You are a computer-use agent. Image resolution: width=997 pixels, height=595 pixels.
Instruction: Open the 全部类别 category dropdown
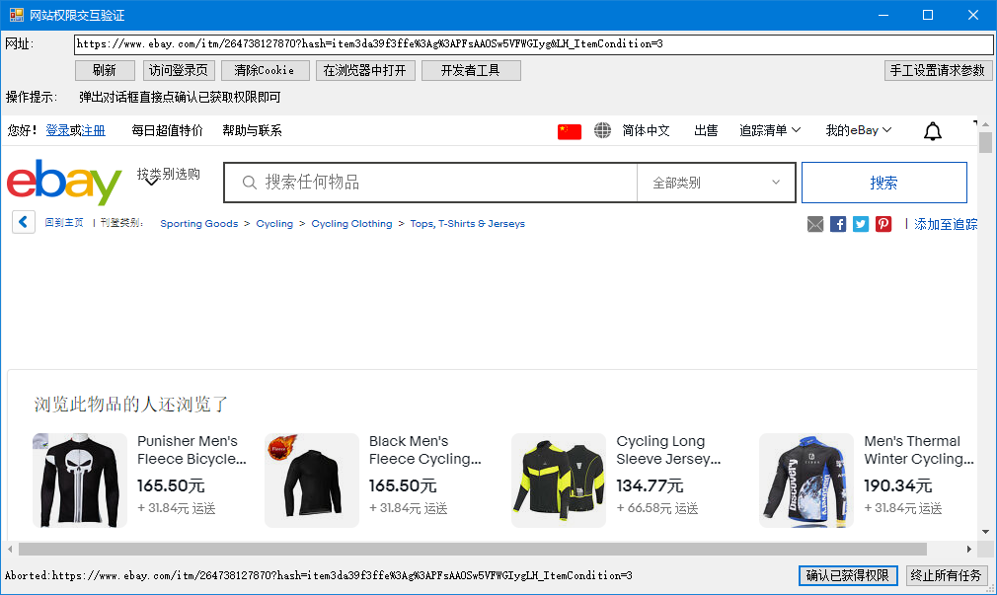tap(716, 183)
